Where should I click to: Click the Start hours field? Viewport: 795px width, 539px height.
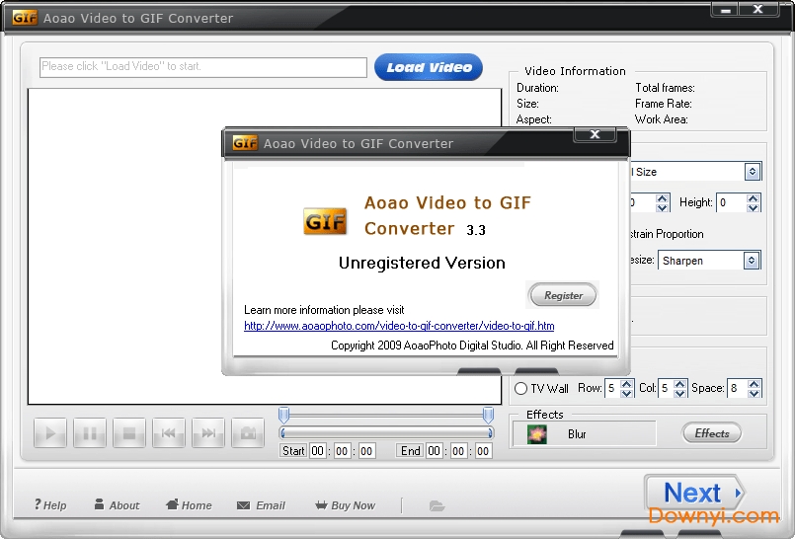tap(318, 451)
